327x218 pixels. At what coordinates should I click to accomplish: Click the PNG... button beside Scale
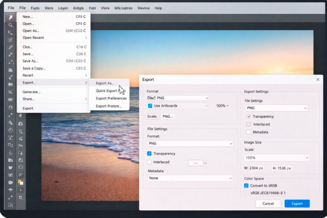168,116
